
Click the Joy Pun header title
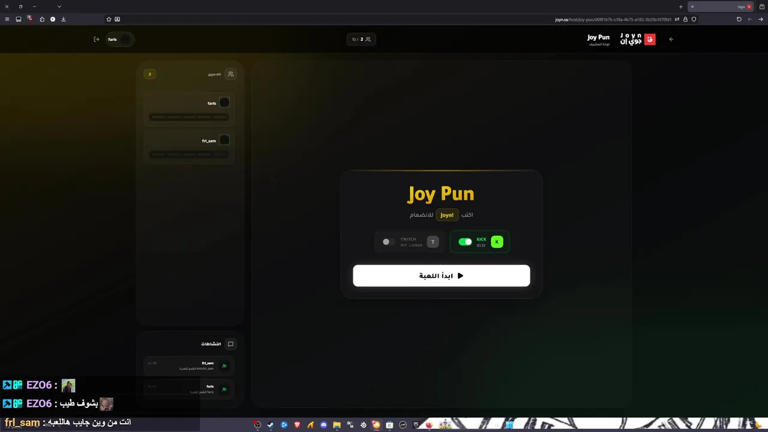click(x=598, y=37)
